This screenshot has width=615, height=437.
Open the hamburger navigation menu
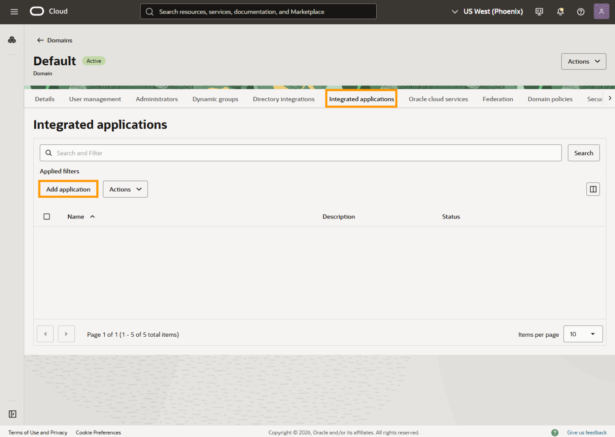click(14, 12)
